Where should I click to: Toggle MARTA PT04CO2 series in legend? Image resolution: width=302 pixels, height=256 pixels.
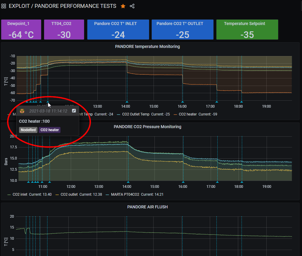pos(125,194)
